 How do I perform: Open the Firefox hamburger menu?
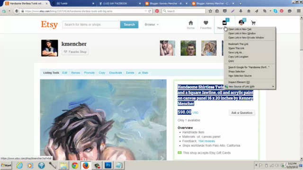299,11
